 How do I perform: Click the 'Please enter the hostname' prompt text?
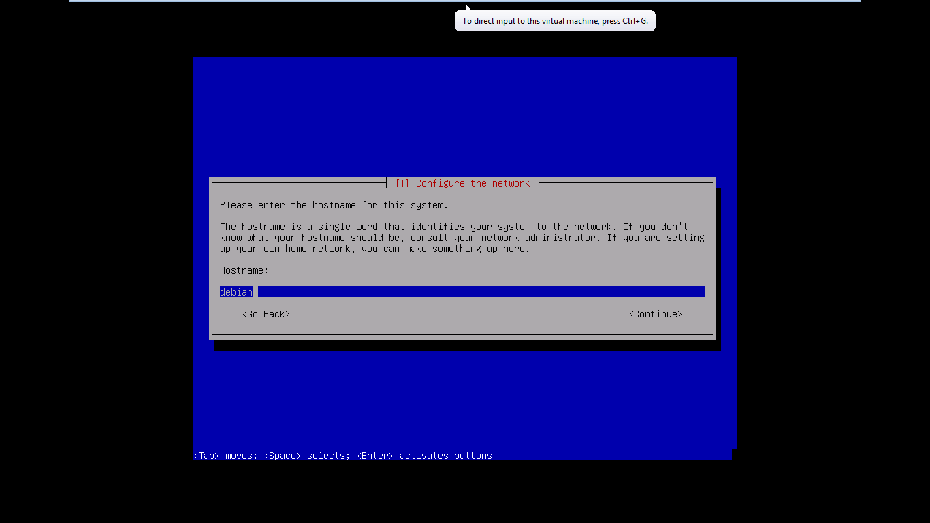(x=334, y=205)
